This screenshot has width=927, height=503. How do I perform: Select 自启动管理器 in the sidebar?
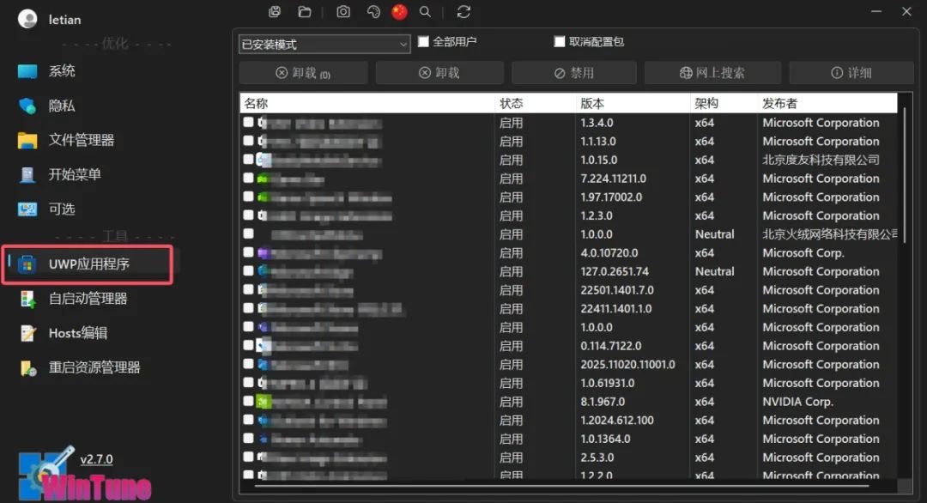(x=88, y=299)
